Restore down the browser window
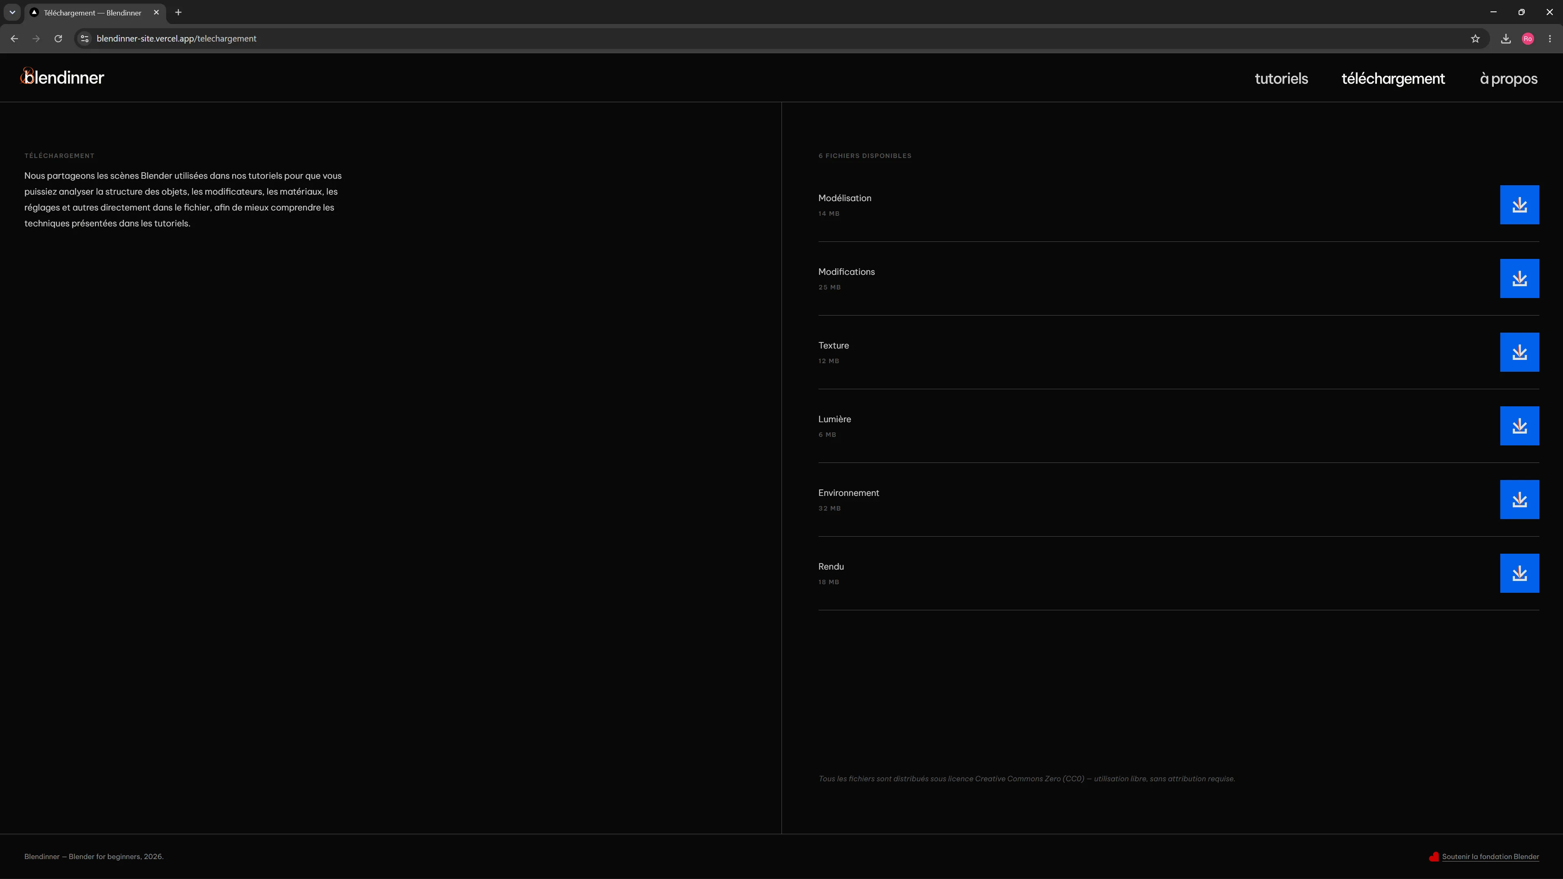 [x=1521, y=12]
